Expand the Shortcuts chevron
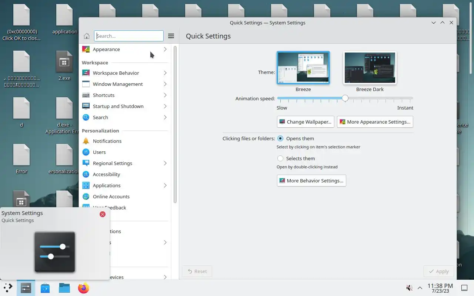The image size is (474, 296). pyautogui.click(x=165, y=95)
